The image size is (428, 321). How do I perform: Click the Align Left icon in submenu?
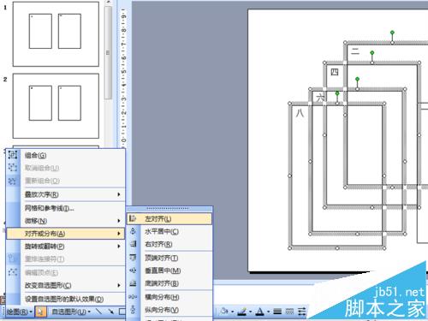[133, 218]
